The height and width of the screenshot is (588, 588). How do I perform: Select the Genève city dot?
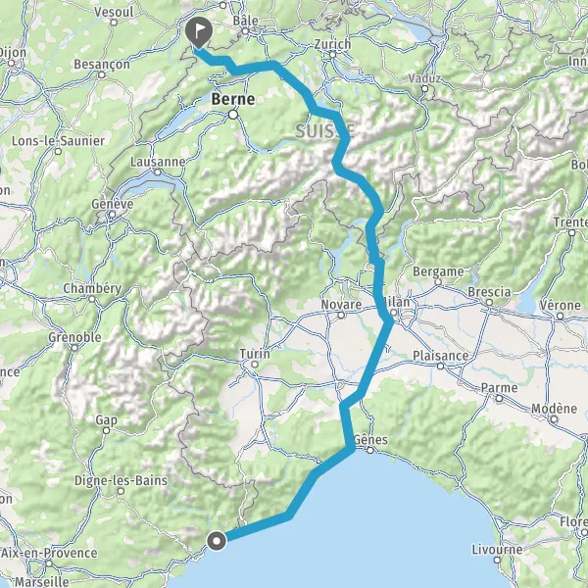[112, 215]
